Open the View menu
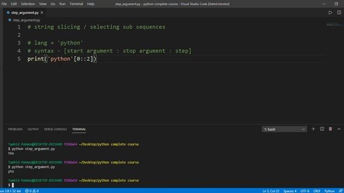This screenshot has height=193, width=344. pyautogui.click(x=42, y=4)
